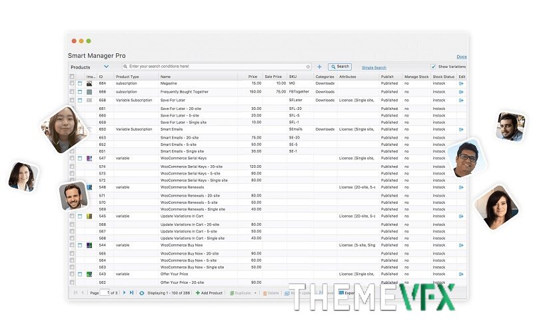The height and width of the screenshot is (333, 533).
Task: Check the row for Magazine (684)
Action: pos(72,83)
